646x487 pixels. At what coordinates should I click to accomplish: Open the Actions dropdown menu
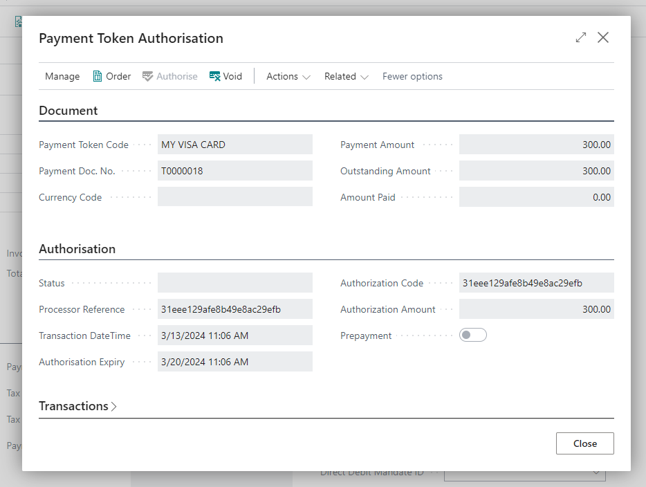[288, 76]
